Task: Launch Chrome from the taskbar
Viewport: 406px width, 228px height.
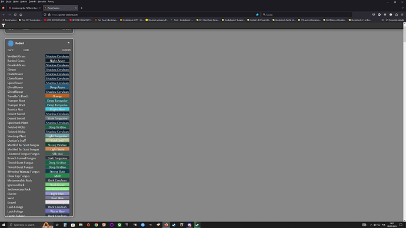Action: tap(96, 225)
